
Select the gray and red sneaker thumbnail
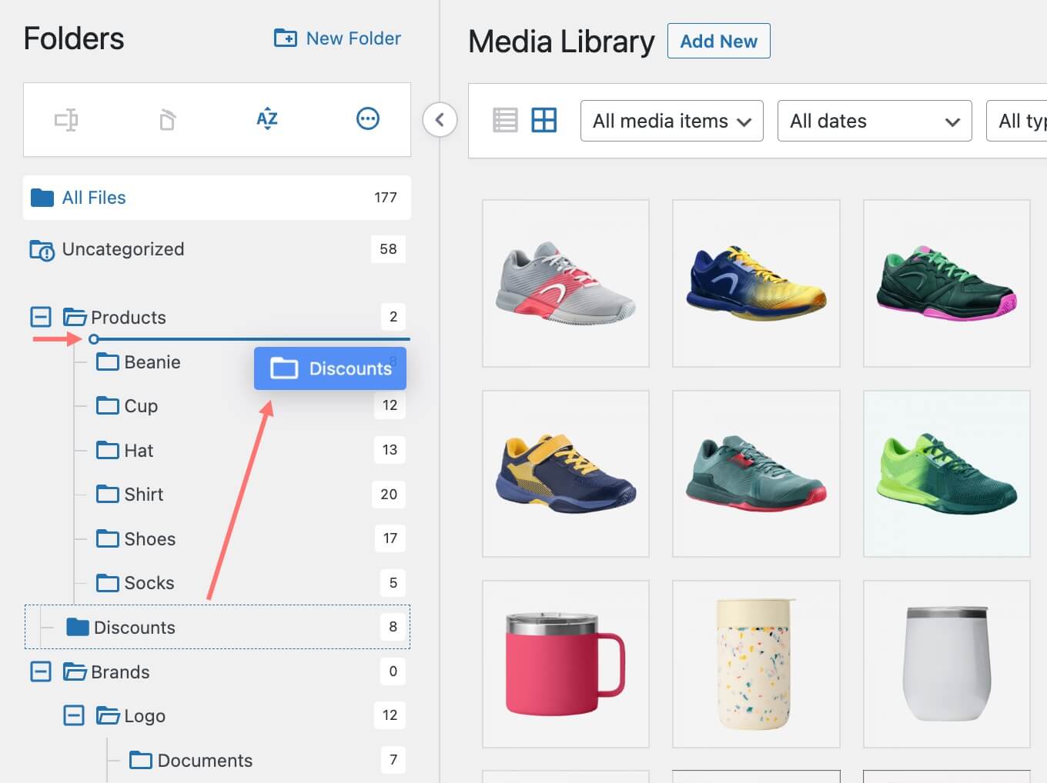[x=566, y=284]
